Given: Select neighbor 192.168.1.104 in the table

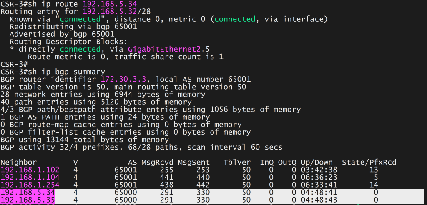Looking at the screenshot, I should [30, 177].
